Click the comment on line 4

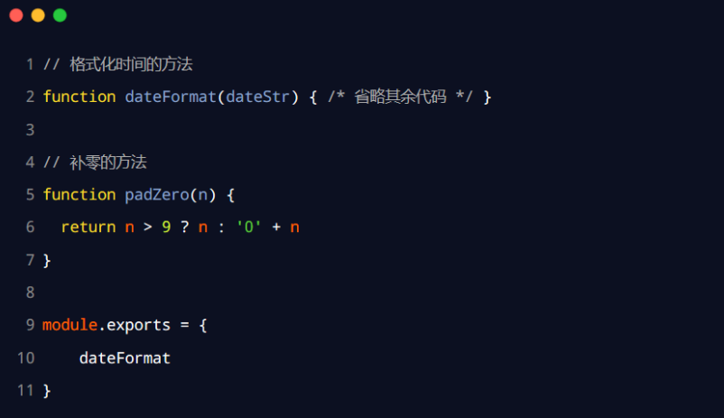[95, 163]
